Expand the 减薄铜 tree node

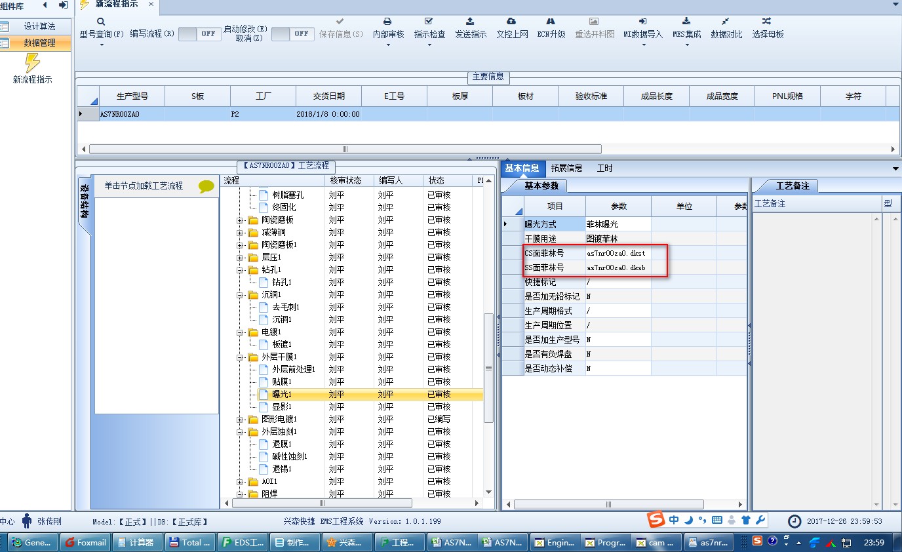pyautogui.click(x=241, y=233)
